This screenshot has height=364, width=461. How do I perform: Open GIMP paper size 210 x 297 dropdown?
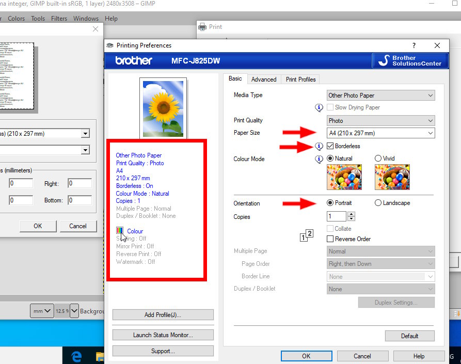point(85,134)
